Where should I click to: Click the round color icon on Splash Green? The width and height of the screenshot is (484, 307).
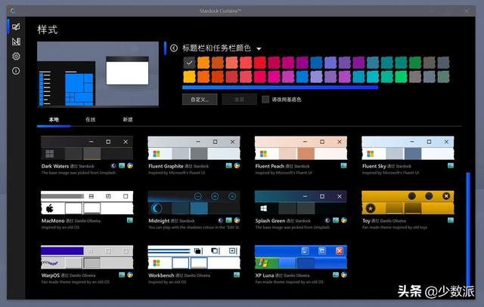[x=344, y=220]
